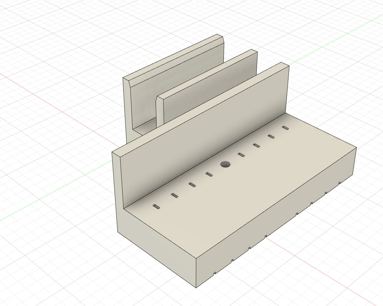
Task: Click the top face of the base block
Action: tap(239, 185)
